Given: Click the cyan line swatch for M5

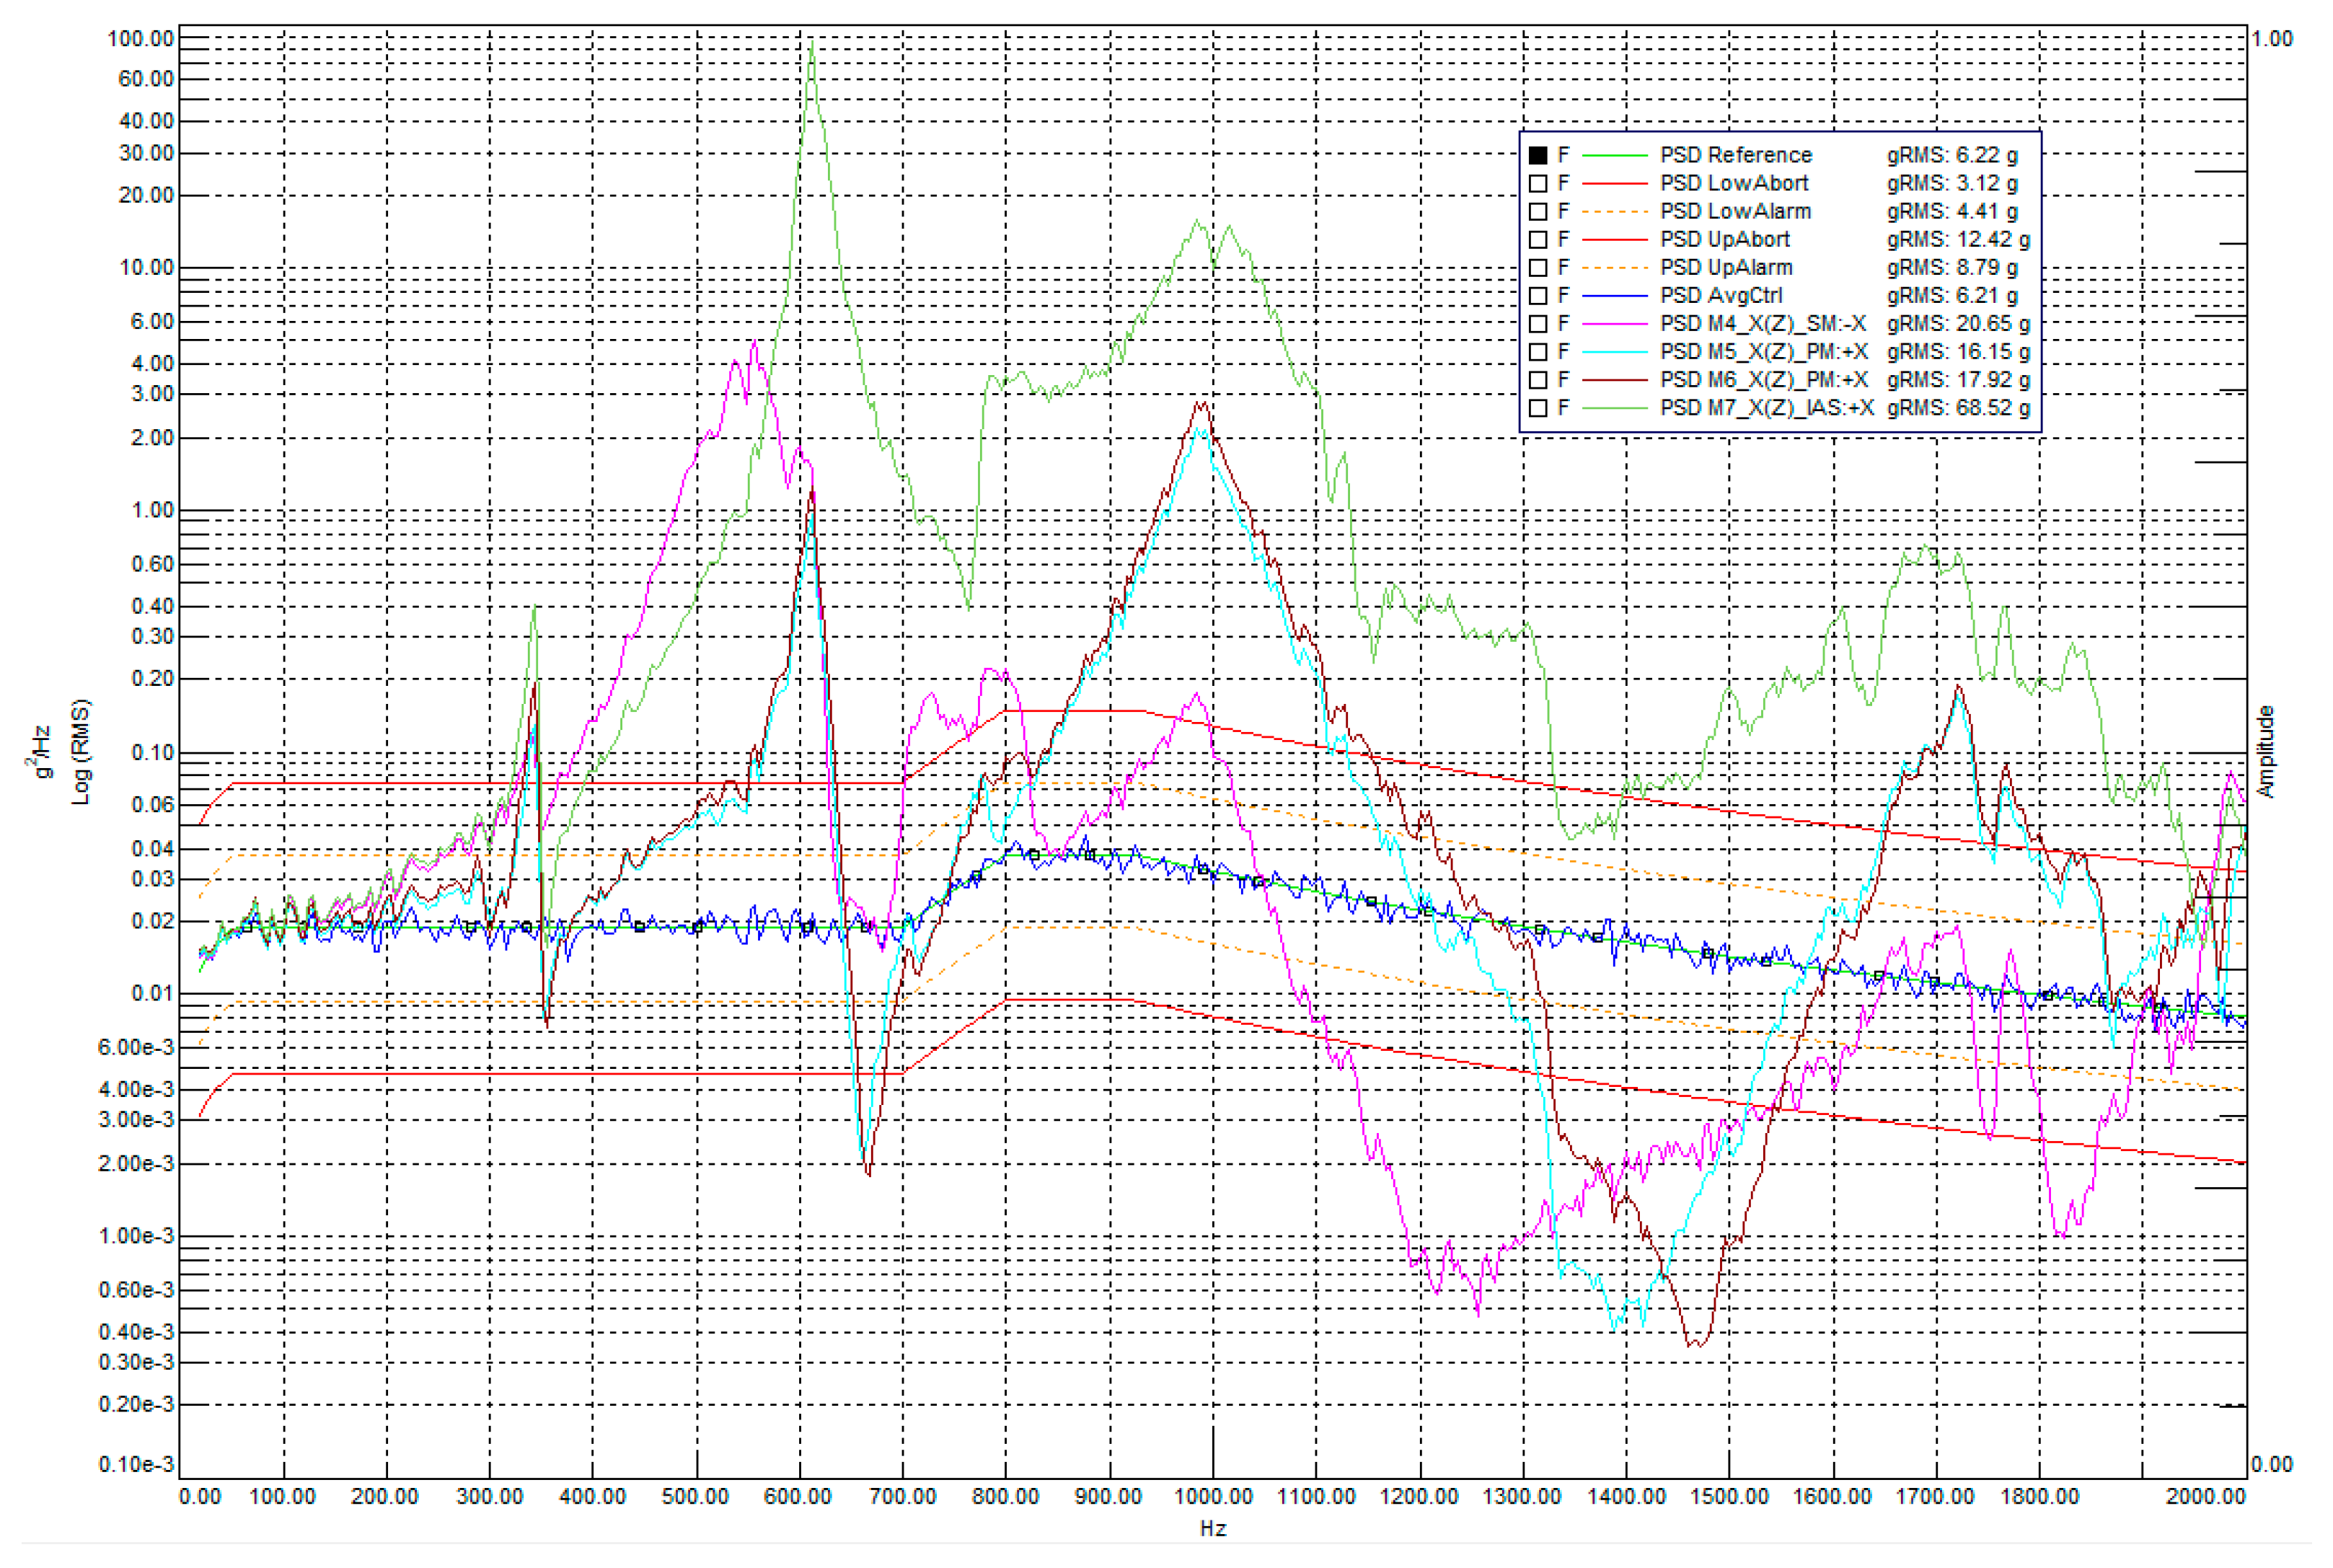Looking at the screenshot, I should tap(1613, 352).
